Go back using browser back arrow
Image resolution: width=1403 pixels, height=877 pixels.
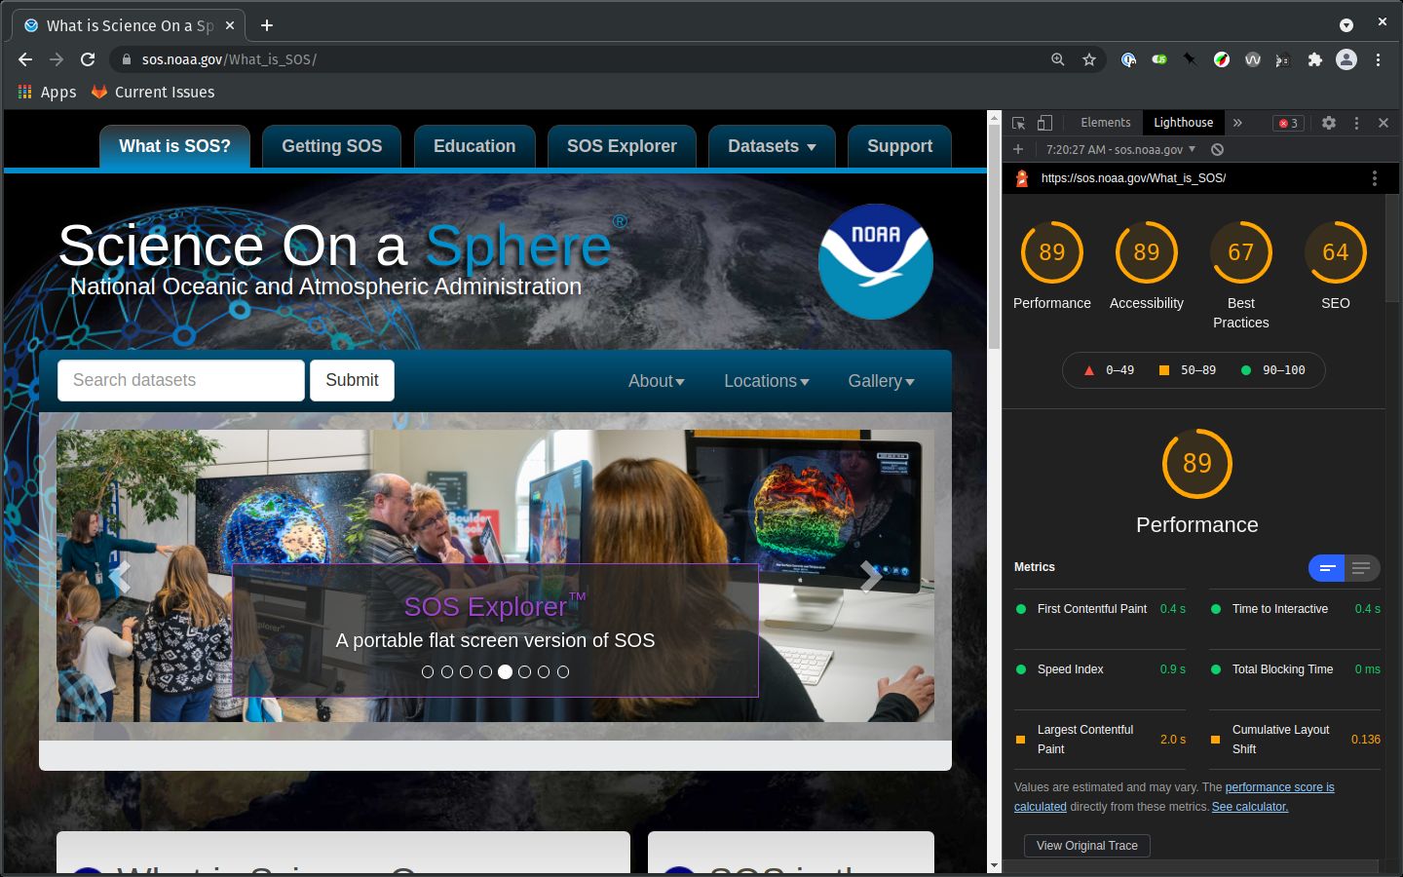click(25, 59)
